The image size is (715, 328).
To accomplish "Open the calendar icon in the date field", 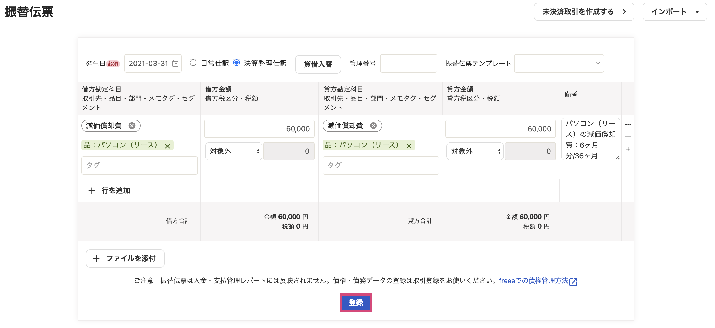I will pos(175,64).
